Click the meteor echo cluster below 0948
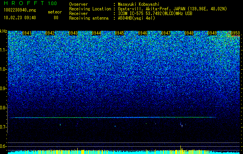 click(x=182, y=125)
